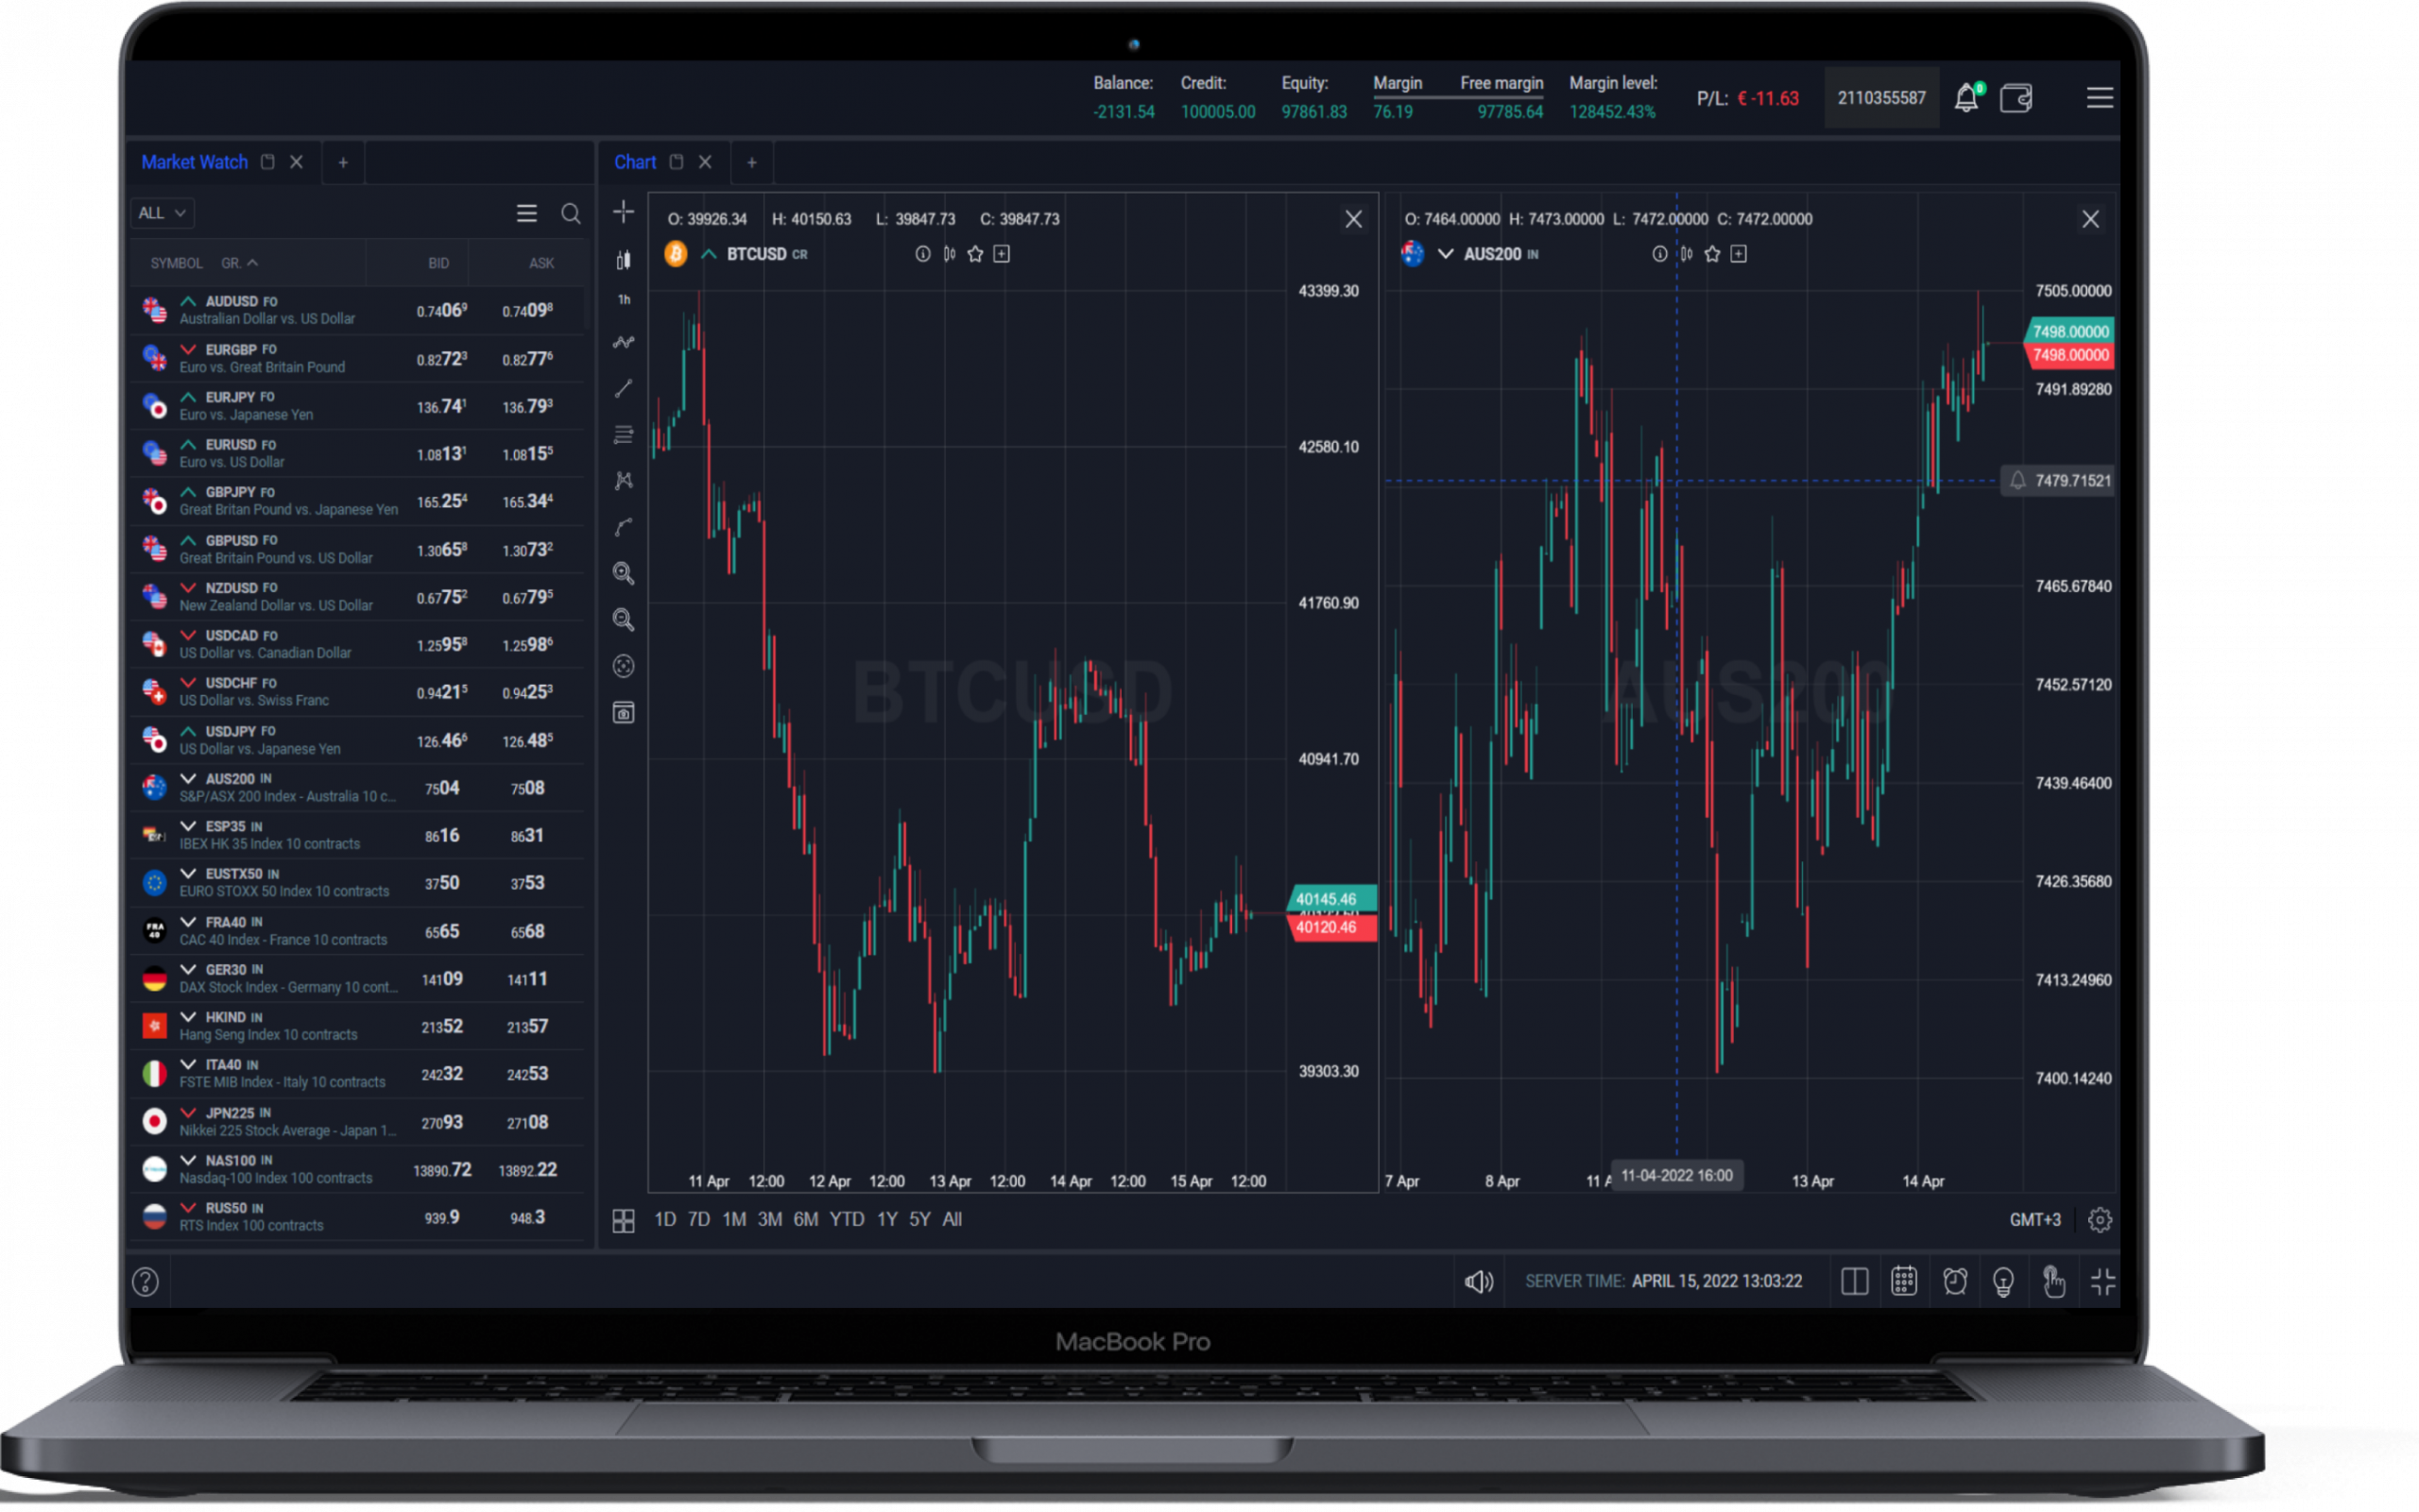Open account number 2110355587 selector
Image resolution: width=2419 pixels, height=1512 pixels.
point(1880,98)
